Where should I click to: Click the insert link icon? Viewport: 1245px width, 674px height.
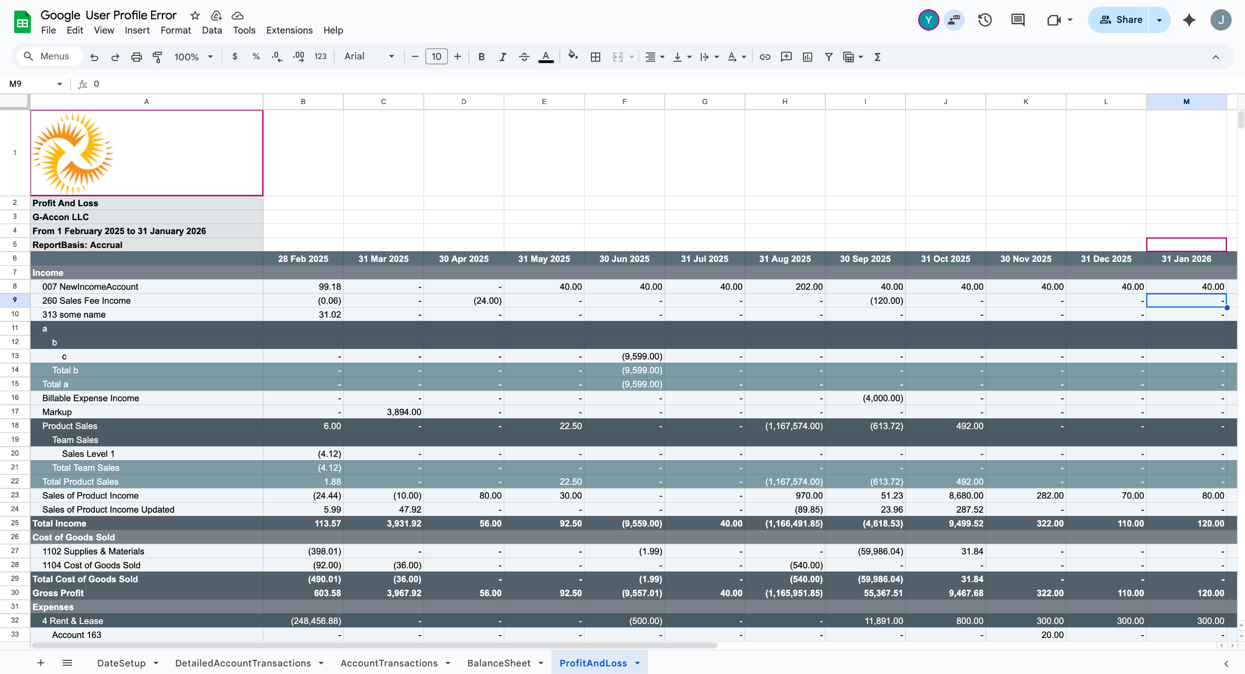pos(765,57)
